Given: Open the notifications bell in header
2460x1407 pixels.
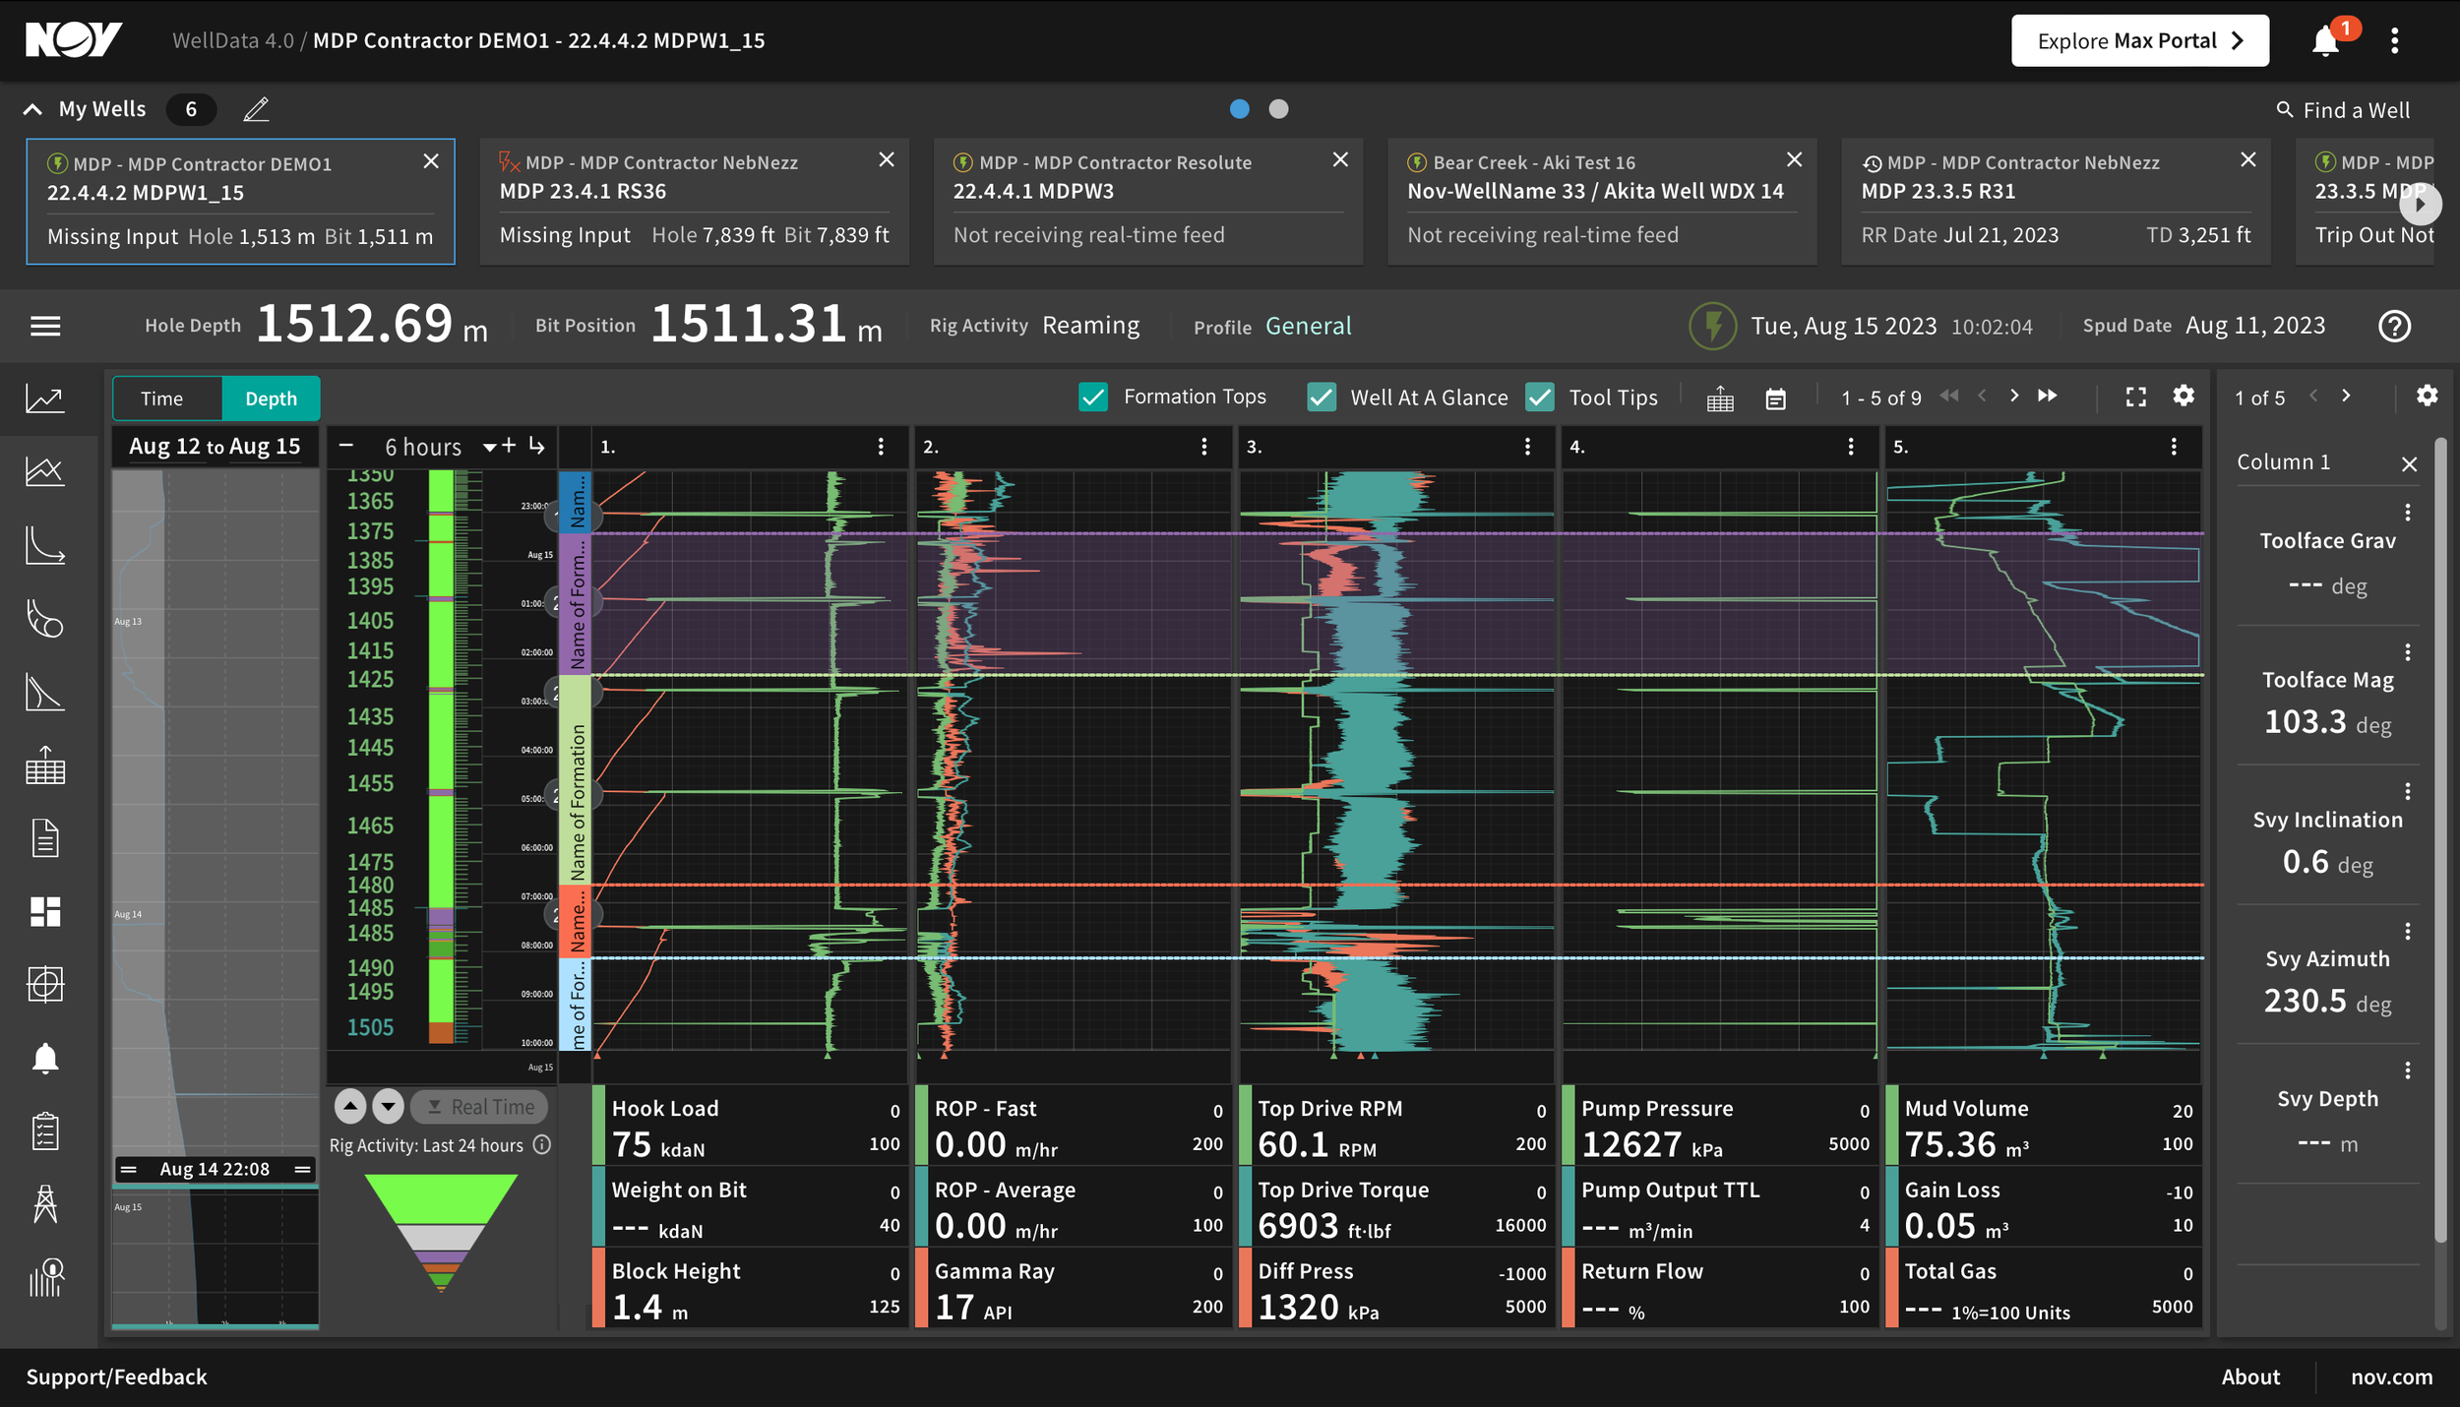Looking at the screenshot, I should pos(2326,41).
